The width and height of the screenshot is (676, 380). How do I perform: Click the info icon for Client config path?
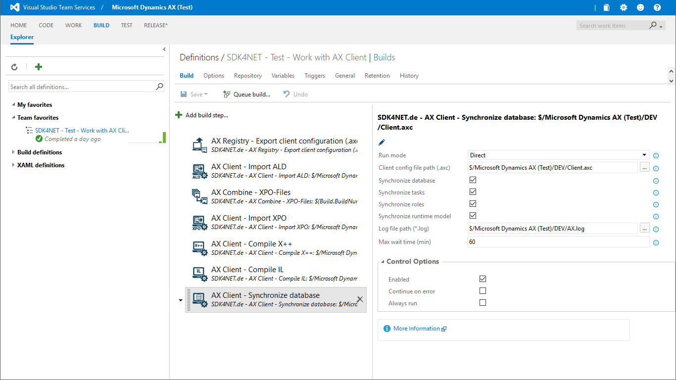656,168
